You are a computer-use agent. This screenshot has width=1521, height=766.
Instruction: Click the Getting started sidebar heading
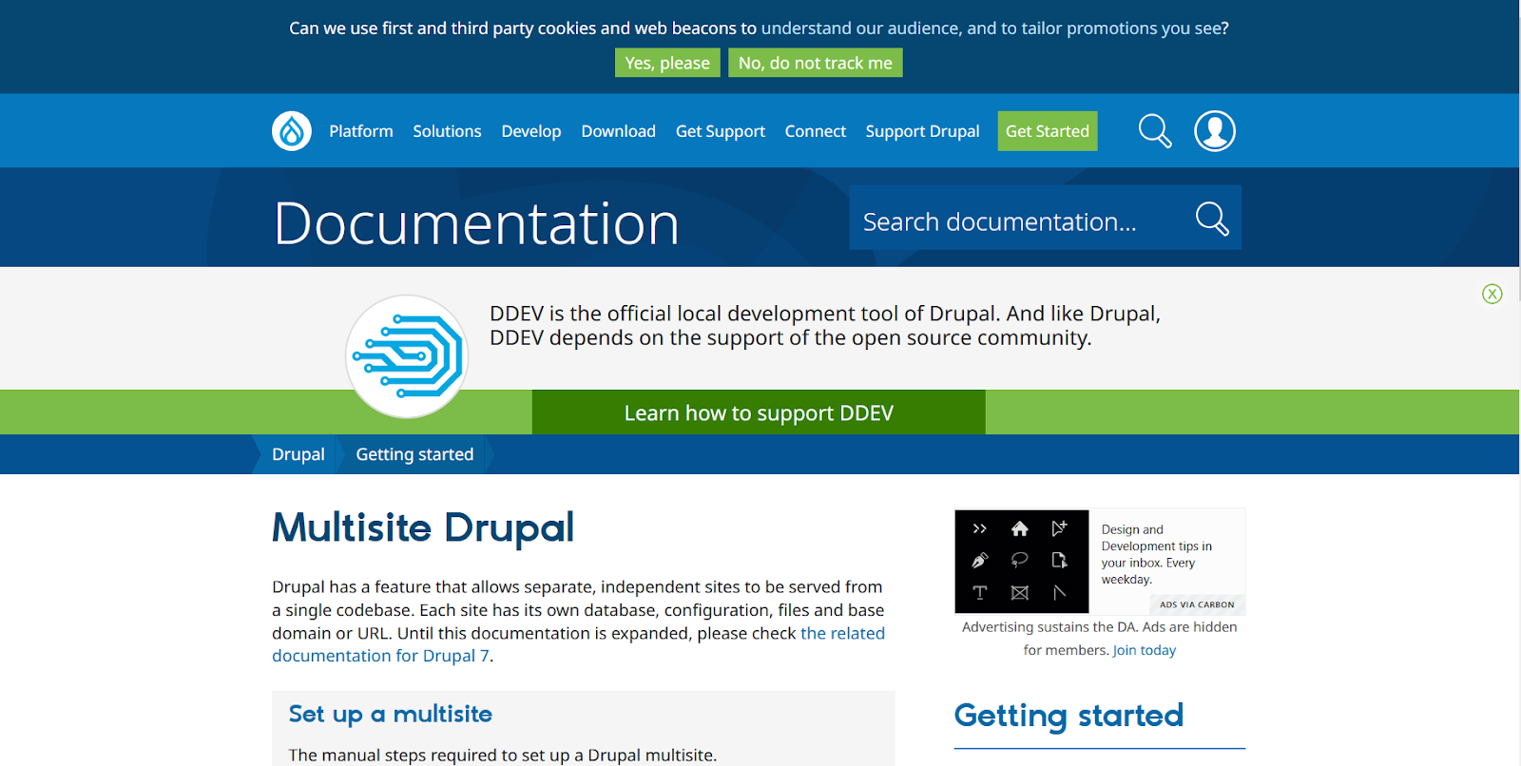(x=1069, y=716)
